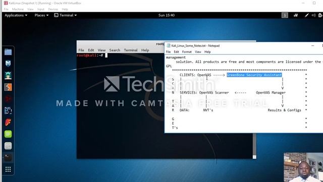Open the VirtualBox Devices menu
The height and width of the screenshot is (182, 323).
53,9
